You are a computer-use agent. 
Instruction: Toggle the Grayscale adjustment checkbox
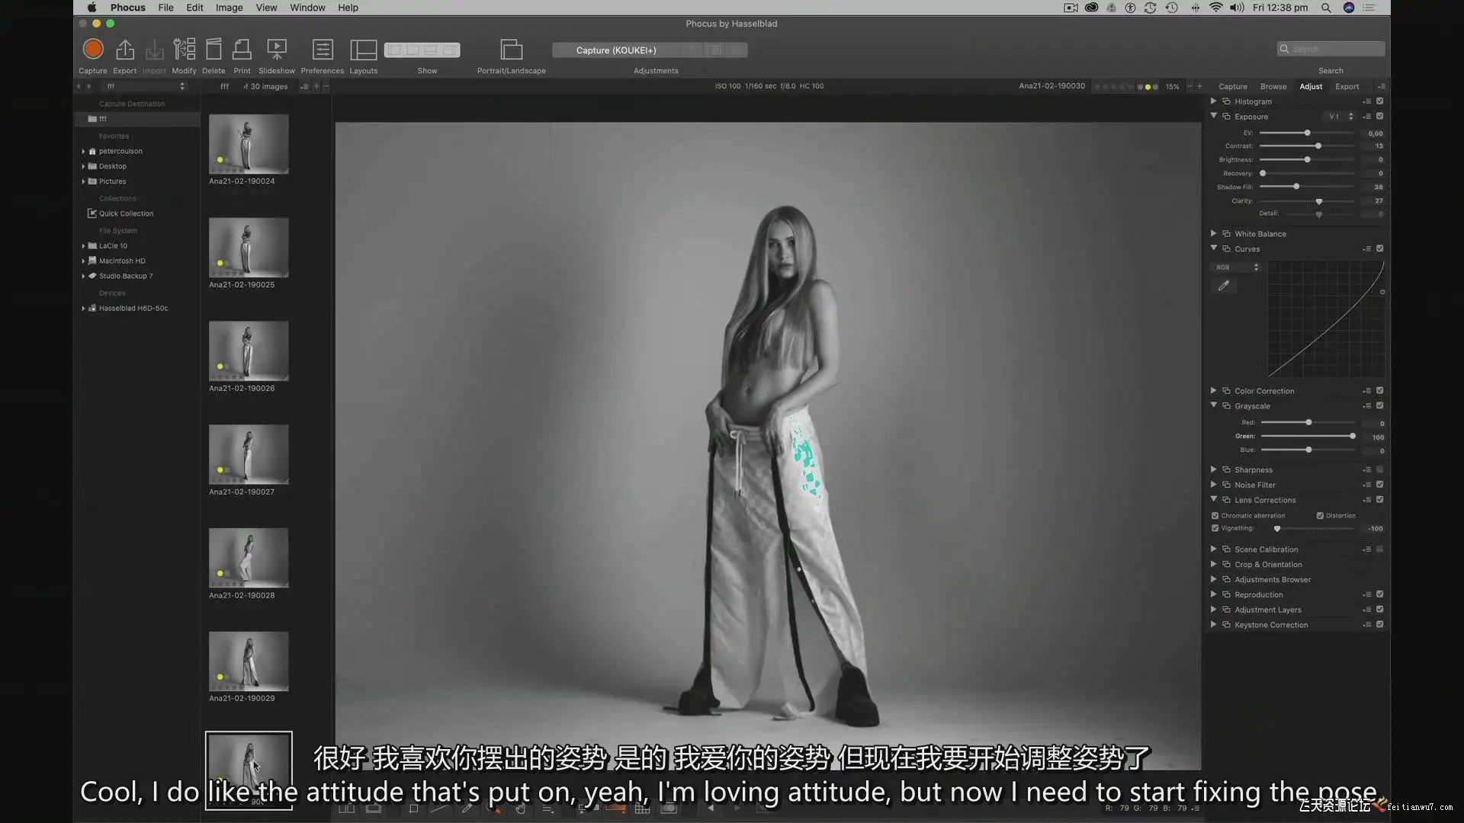(x=1379, y=406)
